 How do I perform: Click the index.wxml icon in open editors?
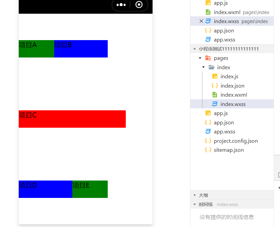point(208,12)
